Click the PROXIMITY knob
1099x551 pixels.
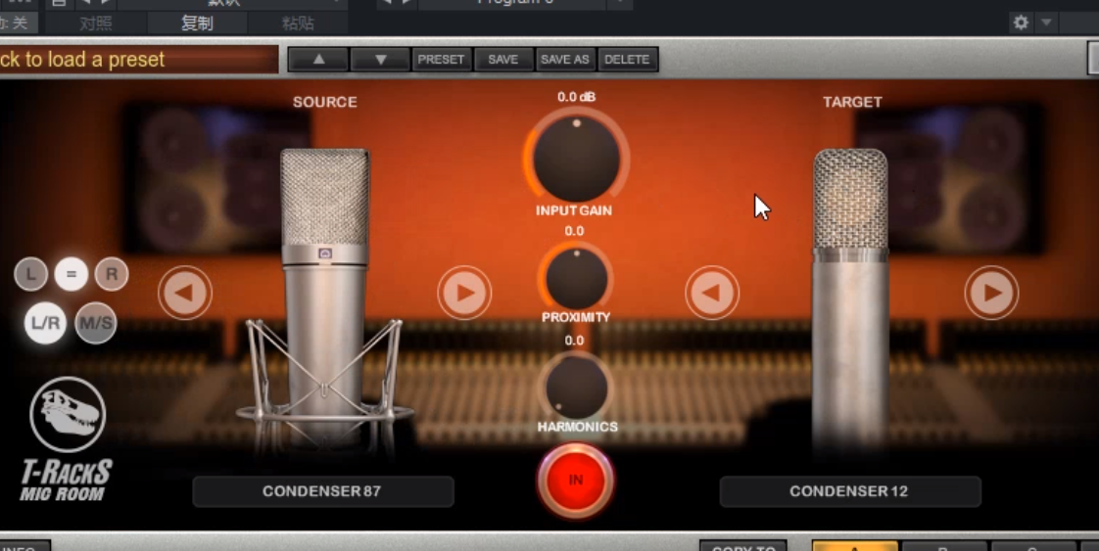pyautogui.click(x=576, y=278)
